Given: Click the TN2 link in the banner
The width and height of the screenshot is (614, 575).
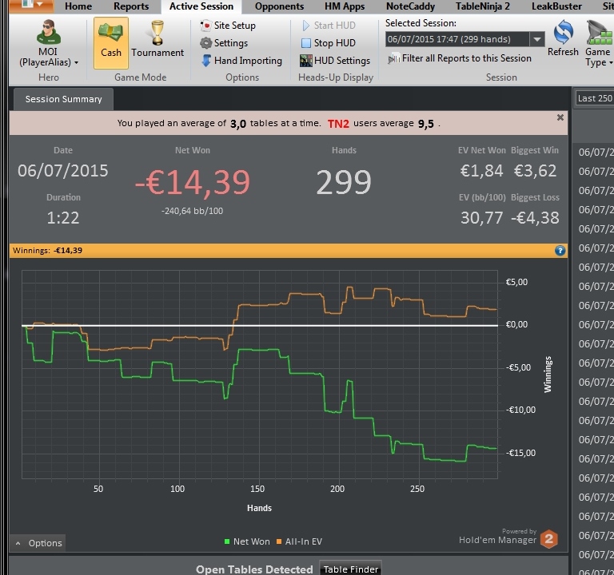Looking at the screenshot, I should pos(338,124).
